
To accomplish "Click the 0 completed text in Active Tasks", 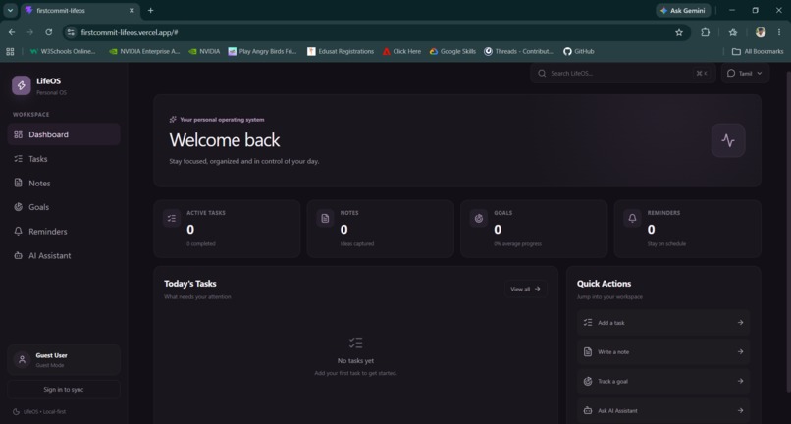I will [201, 244].
